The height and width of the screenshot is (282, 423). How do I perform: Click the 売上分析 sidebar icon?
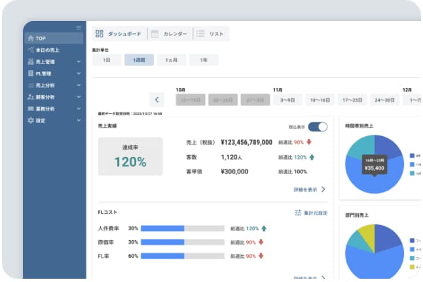click(31, 85)
